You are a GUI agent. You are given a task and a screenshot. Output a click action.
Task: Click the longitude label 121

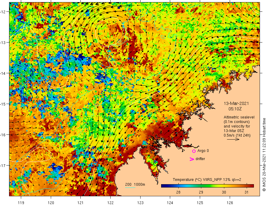tap(81, 203)
